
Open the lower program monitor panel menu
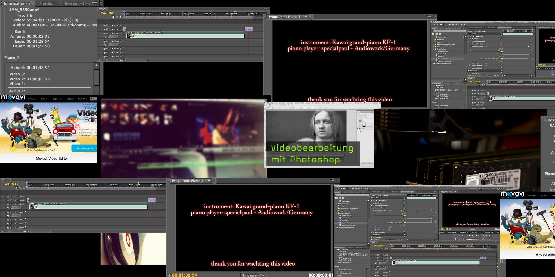(332, 180)
